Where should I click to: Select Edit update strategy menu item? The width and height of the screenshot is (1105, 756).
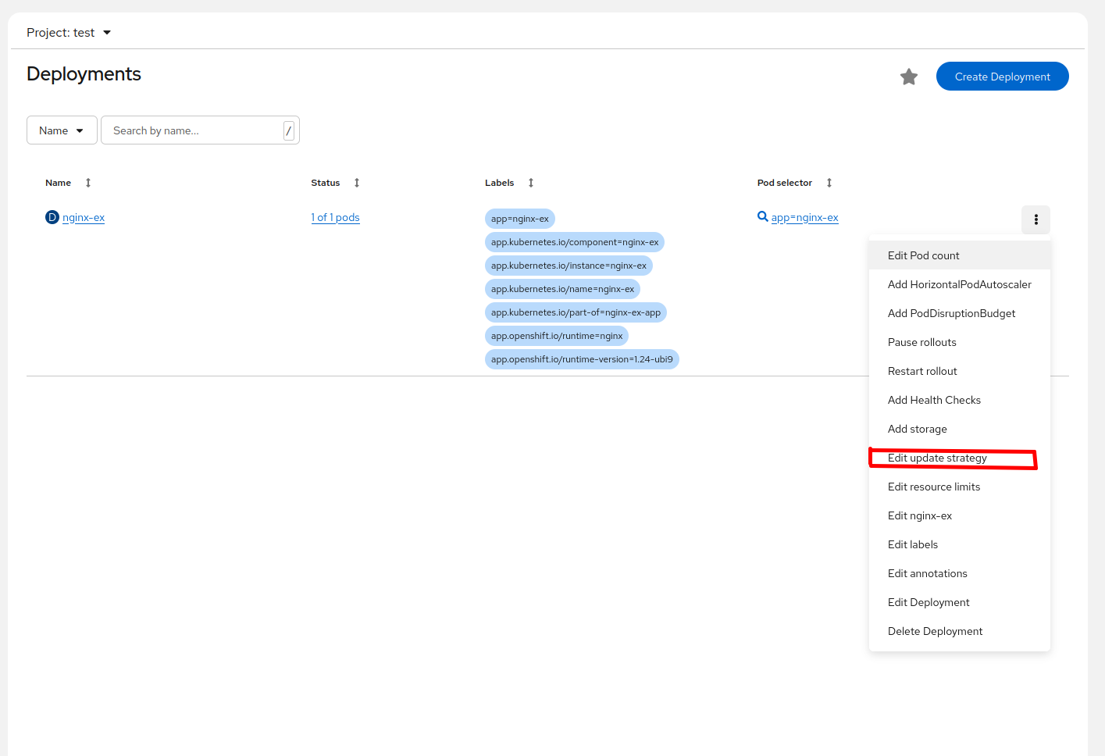click(x=937, y=458)
